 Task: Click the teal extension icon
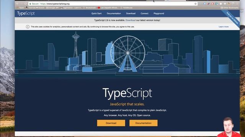(217, 4)
